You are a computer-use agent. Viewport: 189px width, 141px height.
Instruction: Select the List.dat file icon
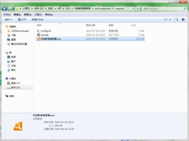[x=38, y=35]
